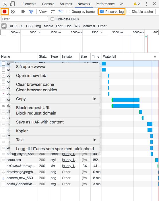Select the All filter type
The height and width of the screenshot is (201, 159).
pos(4,26)
